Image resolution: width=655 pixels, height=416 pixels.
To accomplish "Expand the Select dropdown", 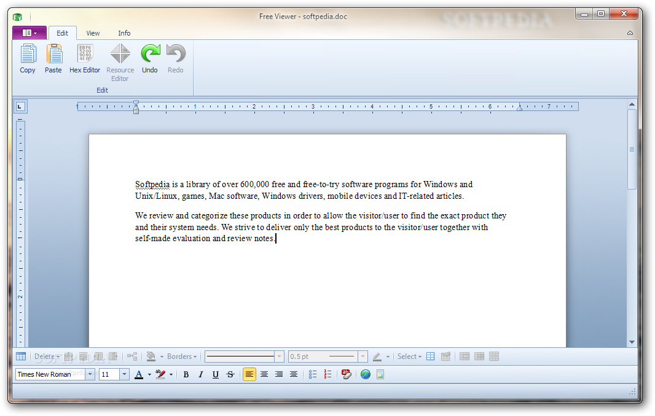I will [x=409, y=356].
